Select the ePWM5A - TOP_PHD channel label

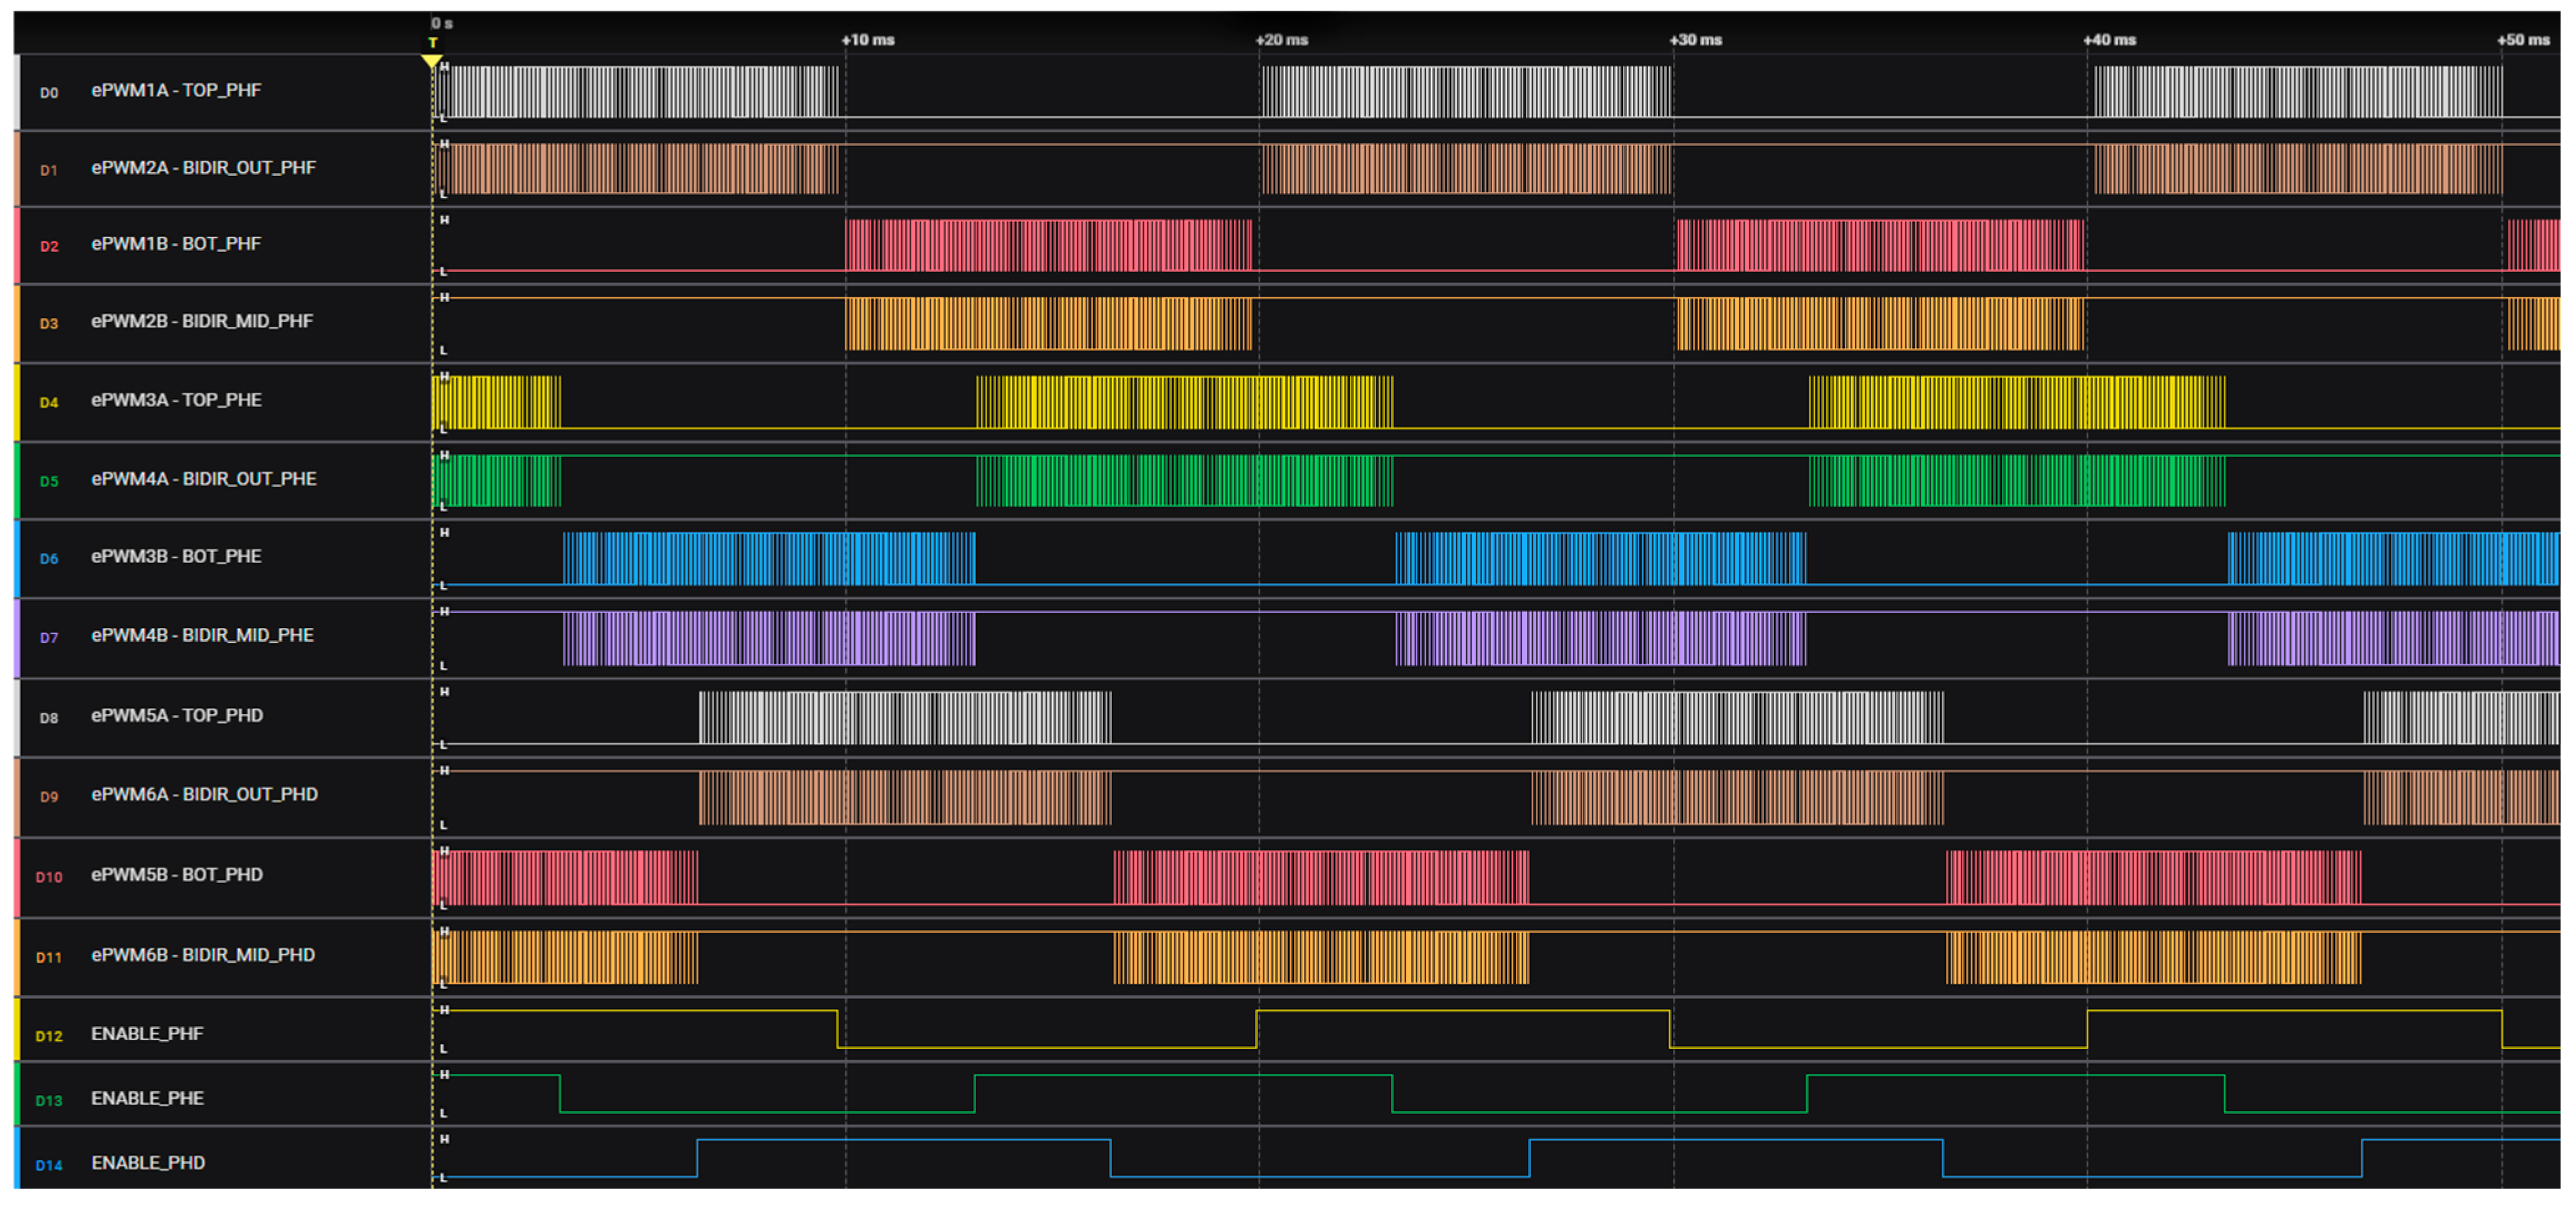(x=177, y=715)
